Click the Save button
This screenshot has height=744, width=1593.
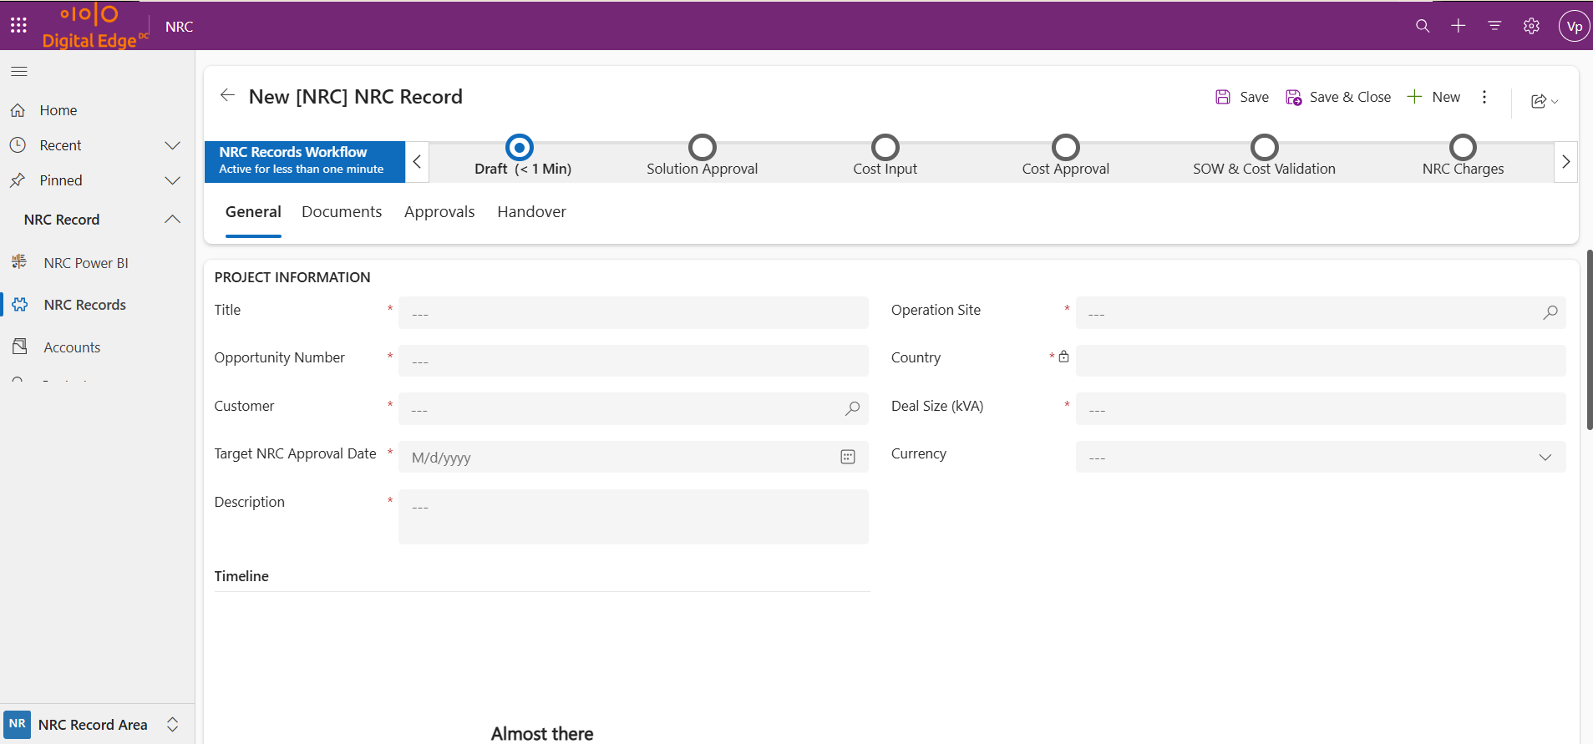[x=1241, y=97]
